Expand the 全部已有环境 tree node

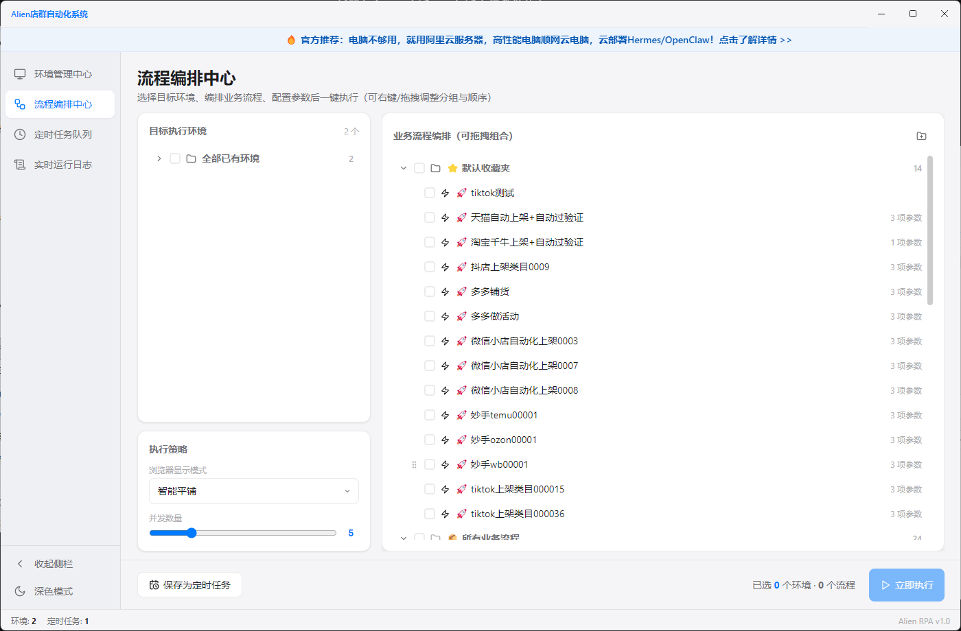pyautogui.click(x=159, y=158)
